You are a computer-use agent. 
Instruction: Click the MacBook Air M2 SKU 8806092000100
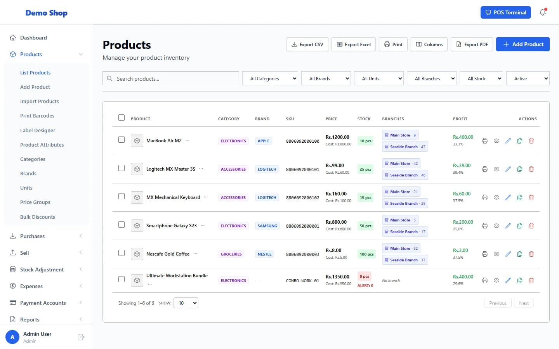(x=303, y=141)
